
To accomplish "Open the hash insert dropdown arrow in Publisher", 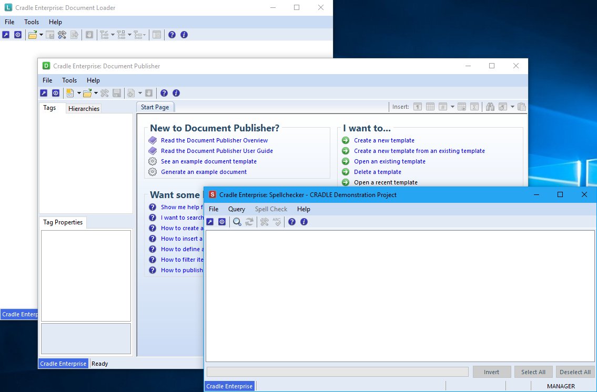I will click(452, 107).
